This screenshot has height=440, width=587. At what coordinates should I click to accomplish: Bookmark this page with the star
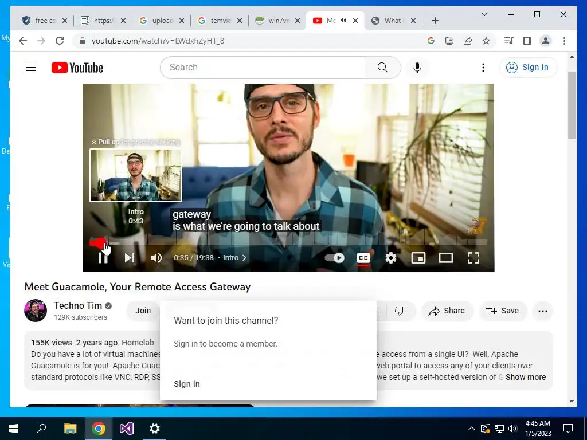pos(486,41)
